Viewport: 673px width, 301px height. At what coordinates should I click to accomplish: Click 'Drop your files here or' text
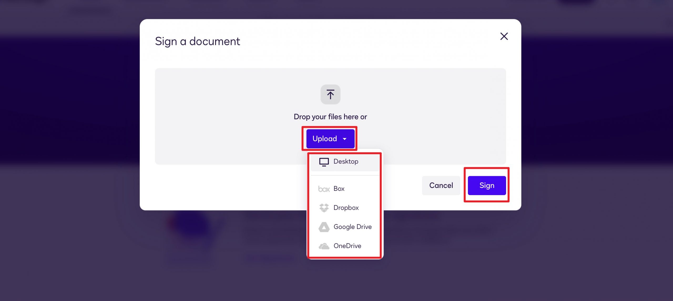(330, 117)
